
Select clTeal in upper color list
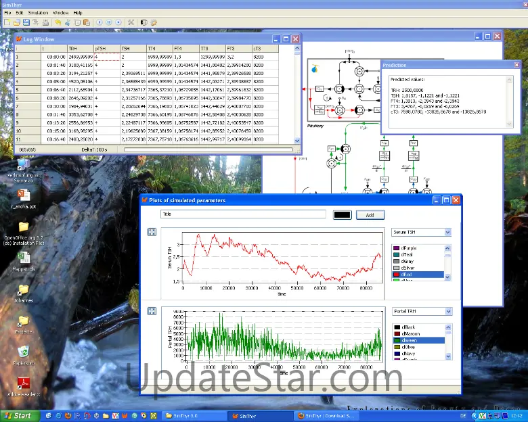(412, 254)
